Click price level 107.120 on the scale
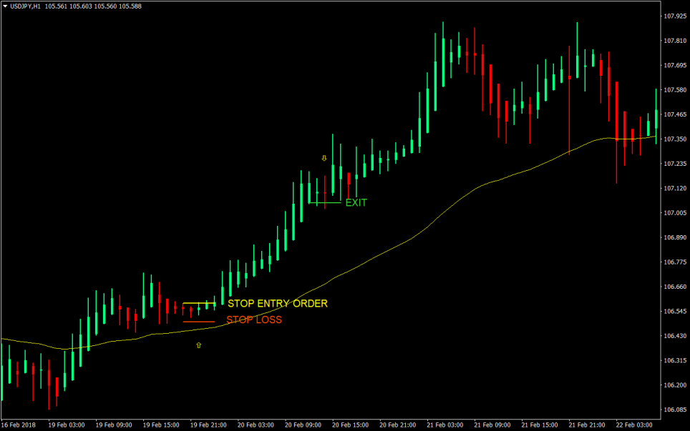 (675, 189)
